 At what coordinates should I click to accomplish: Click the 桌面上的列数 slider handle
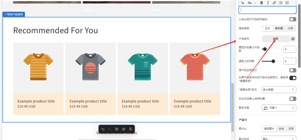coord(273,61)
